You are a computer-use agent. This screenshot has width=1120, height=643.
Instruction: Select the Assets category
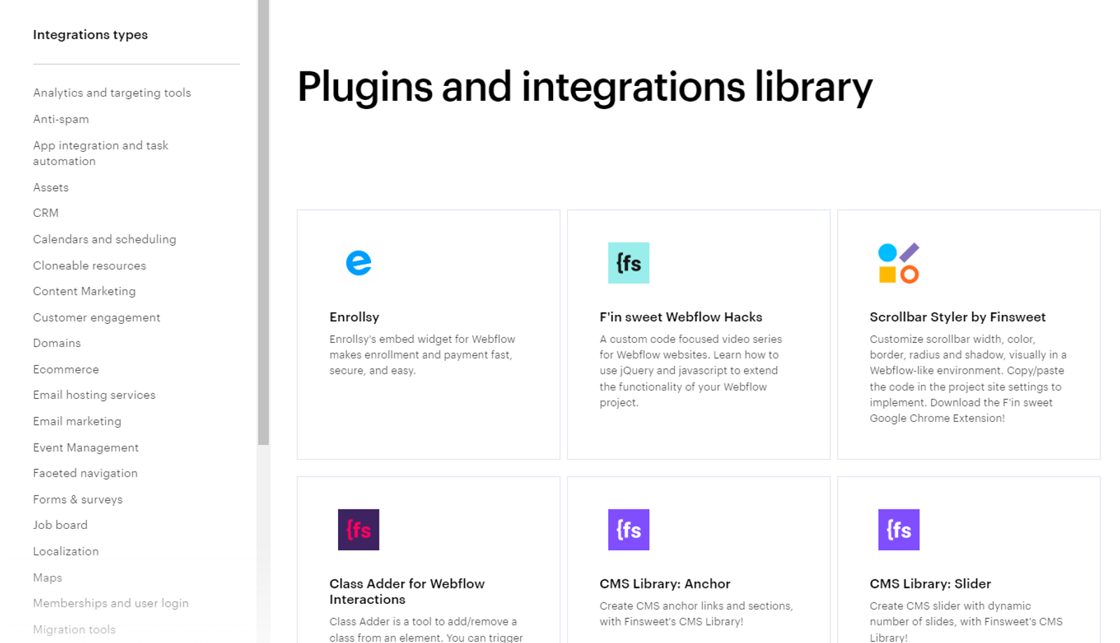(x=51, y=188)
